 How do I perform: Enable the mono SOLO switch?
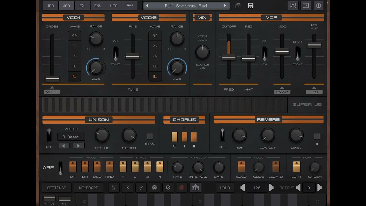coord(241,167)
